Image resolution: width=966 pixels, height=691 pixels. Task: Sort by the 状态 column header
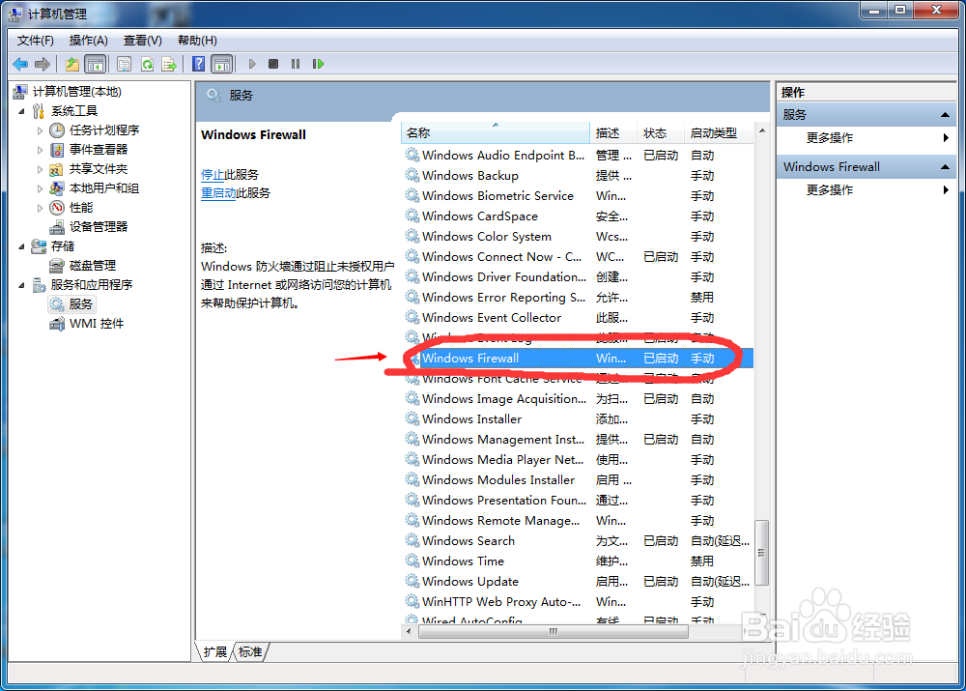[x=661, y=133]
